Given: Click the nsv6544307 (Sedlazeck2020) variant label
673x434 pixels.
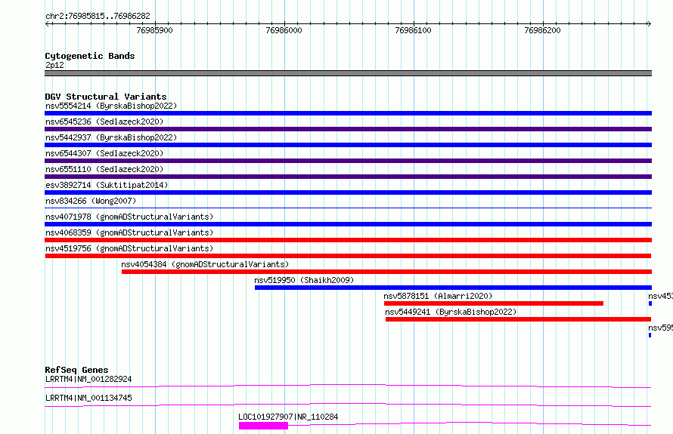Looking at the screenshot, I should pyautogui.click(x=104, y=153).
